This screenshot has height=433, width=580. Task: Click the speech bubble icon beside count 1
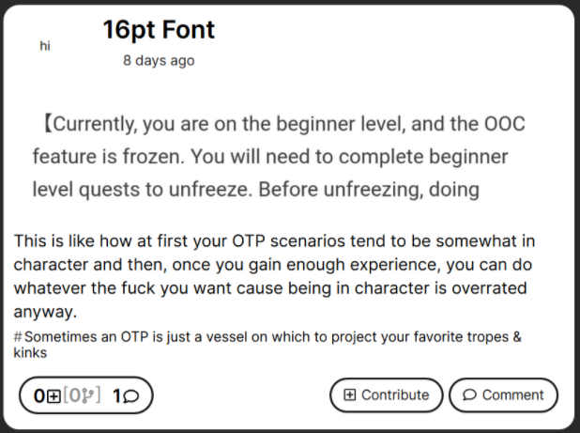pyautogui.click(x=131, y=396)
